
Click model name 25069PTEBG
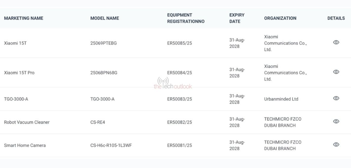(x=103, y=43)
